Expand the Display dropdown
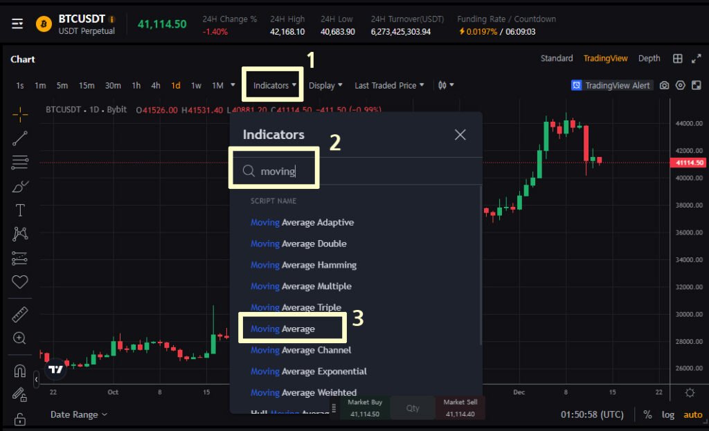The image size is (709, 431). [x=325, y=85]
